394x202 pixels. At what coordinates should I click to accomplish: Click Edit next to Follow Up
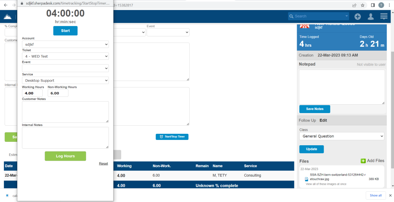tap(323, 120)
